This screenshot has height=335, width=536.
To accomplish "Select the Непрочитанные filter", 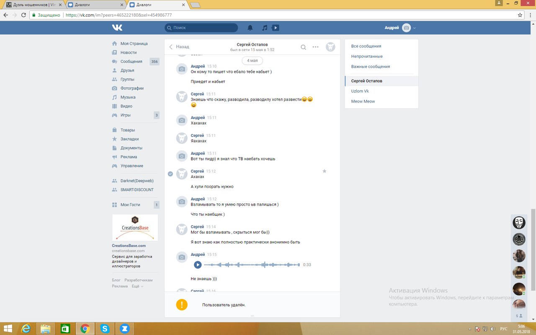I will click(367, 57).
